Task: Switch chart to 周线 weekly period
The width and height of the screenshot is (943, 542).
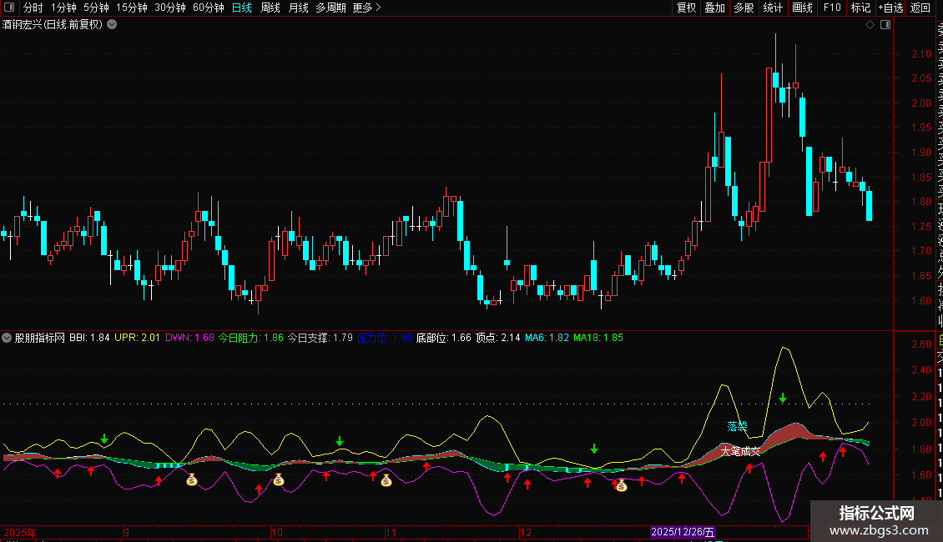Action: click(x=270, y=8)
